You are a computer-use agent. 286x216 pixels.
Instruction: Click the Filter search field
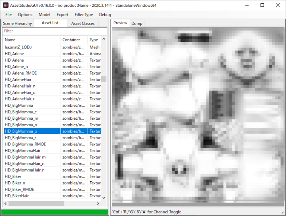[x=54, y=31]
